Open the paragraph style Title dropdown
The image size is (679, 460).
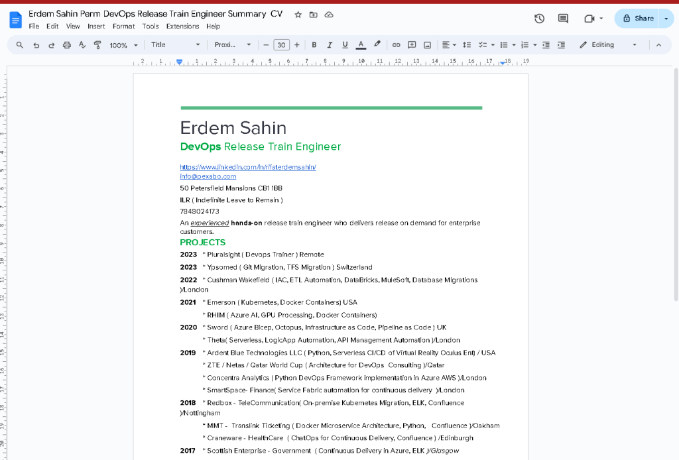[175, 44]
